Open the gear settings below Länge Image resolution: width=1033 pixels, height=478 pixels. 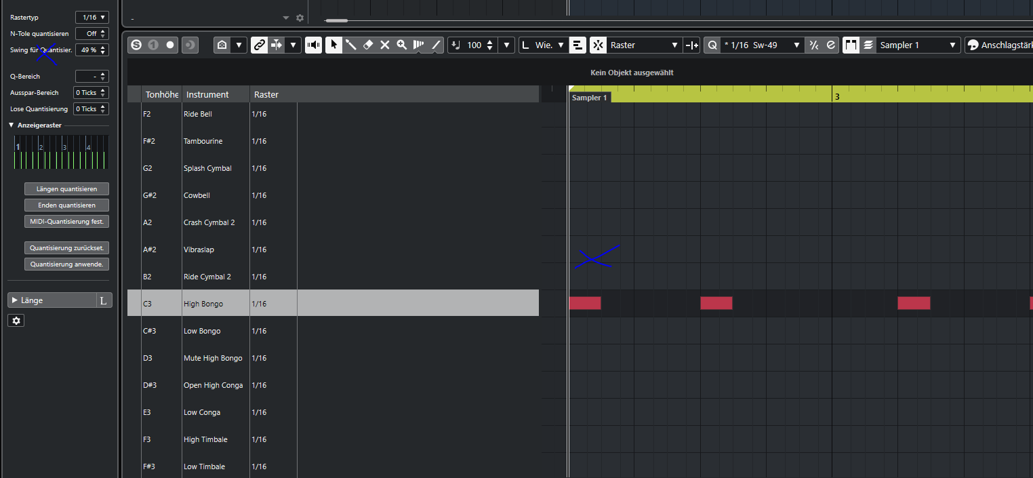pyautogui.click(x=16, y=321)
